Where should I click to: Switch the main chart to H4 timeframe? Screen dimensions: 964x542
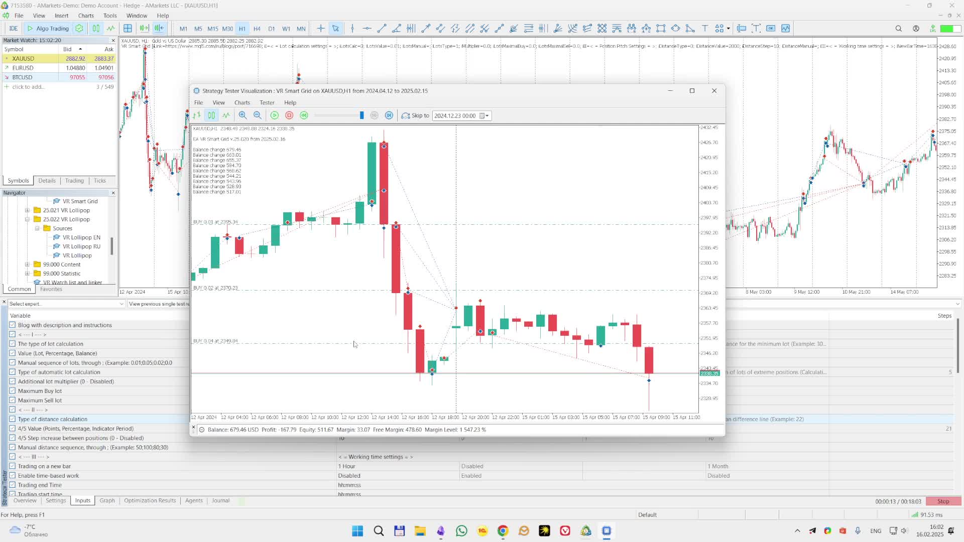(x=257, y=29)
